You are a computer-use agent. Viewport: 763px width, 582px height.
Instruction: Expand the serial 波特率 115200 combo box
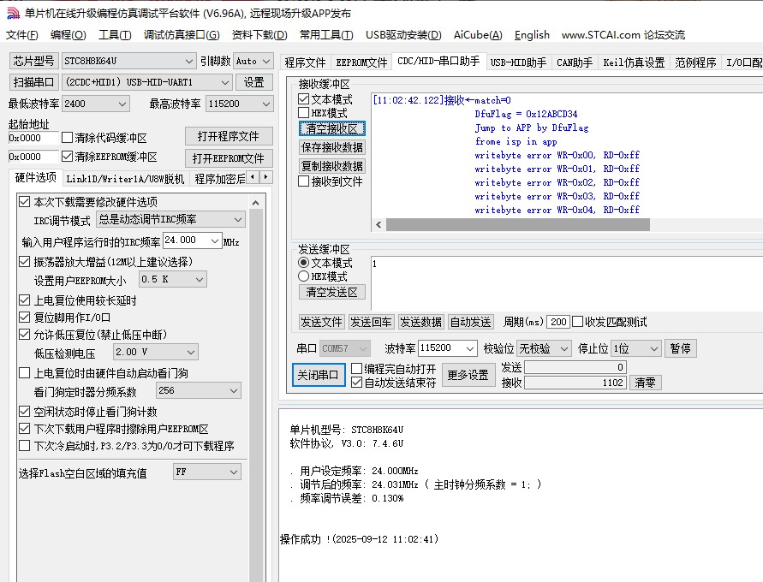[x=469, y=348]
